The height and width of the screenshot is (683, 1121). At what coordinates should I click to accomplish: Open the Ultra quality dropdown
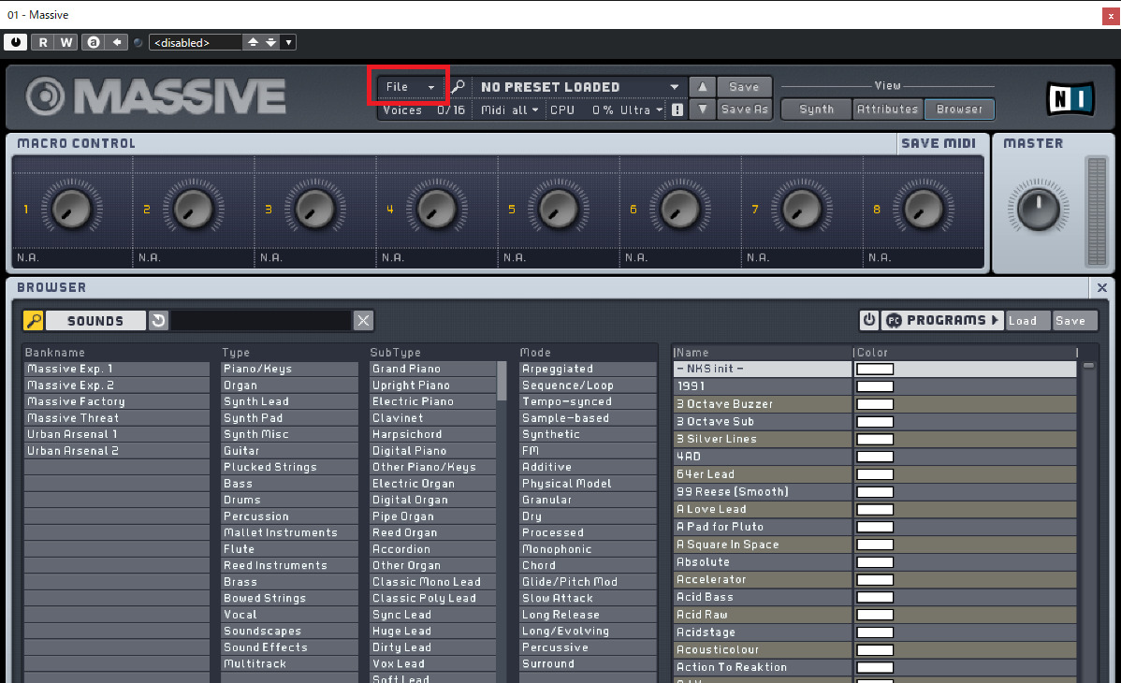pyautogui.click(x=641, y=110)
